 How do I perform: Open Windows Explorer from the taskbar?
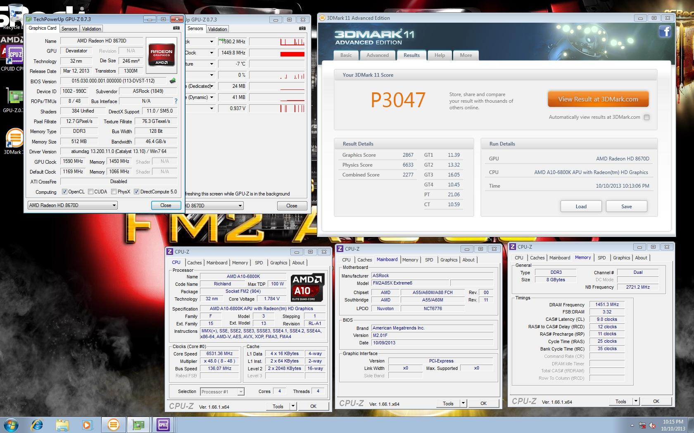click(62, 425)
